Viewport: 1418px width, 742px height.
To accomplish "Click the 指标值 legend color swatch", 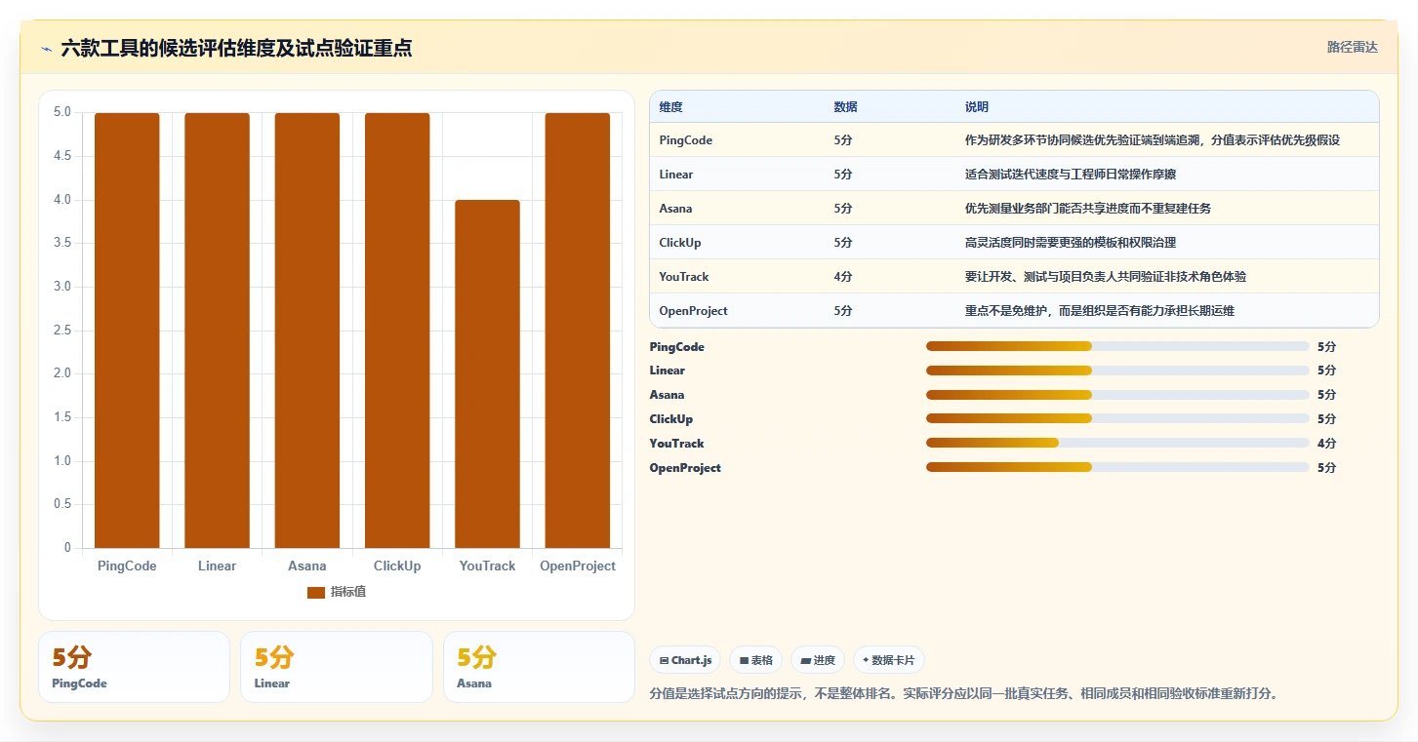I will [x=316, y=592].
